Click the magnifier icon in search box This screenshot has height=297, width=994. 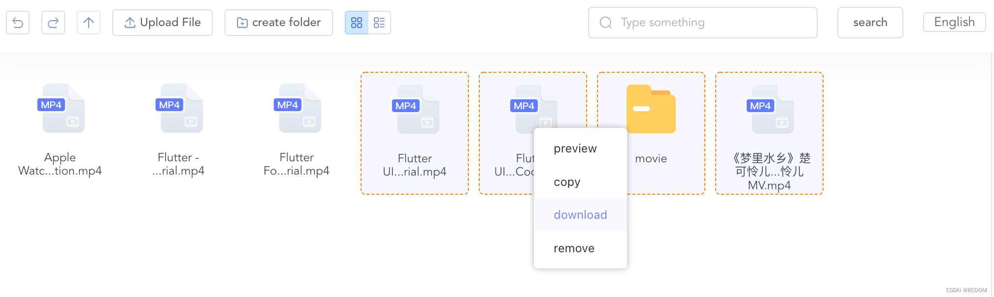[x=606, y=23]
